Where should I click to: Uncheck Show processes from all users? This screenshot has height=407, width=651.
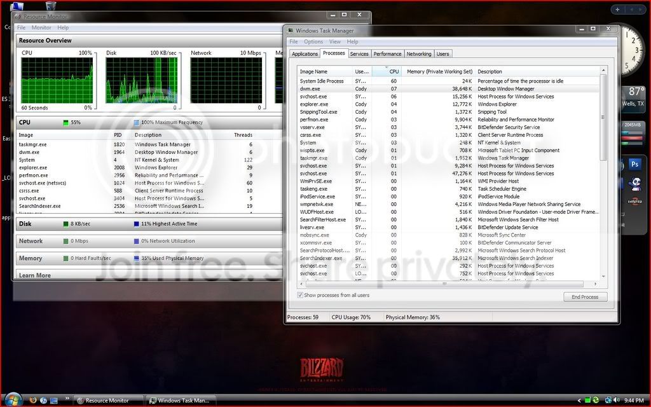click(x=300, y=295)
